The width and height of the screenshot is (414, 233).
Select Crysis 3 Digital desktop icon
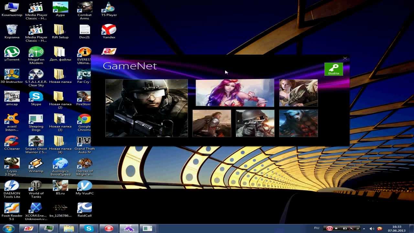pos(12,167)
